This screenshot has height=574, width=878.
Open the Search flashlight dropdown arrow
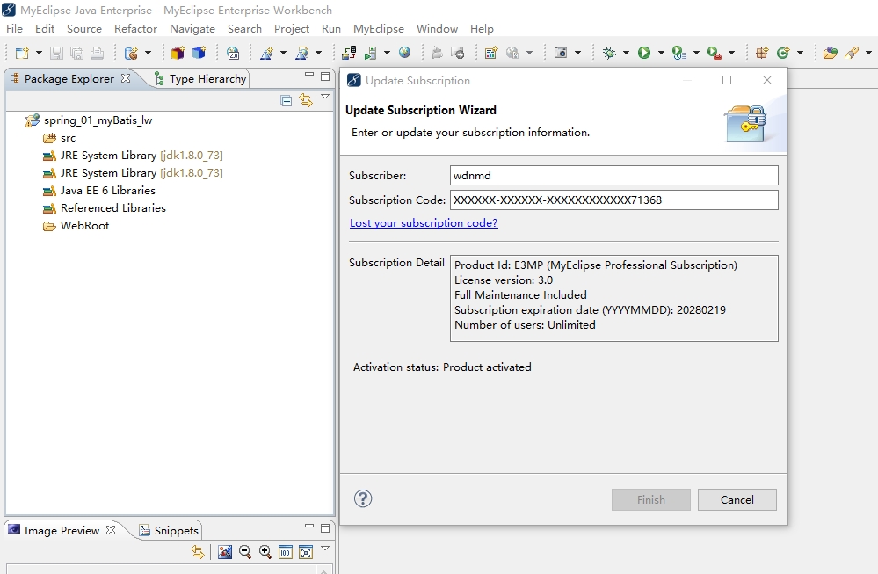click(x=868, y=54)
